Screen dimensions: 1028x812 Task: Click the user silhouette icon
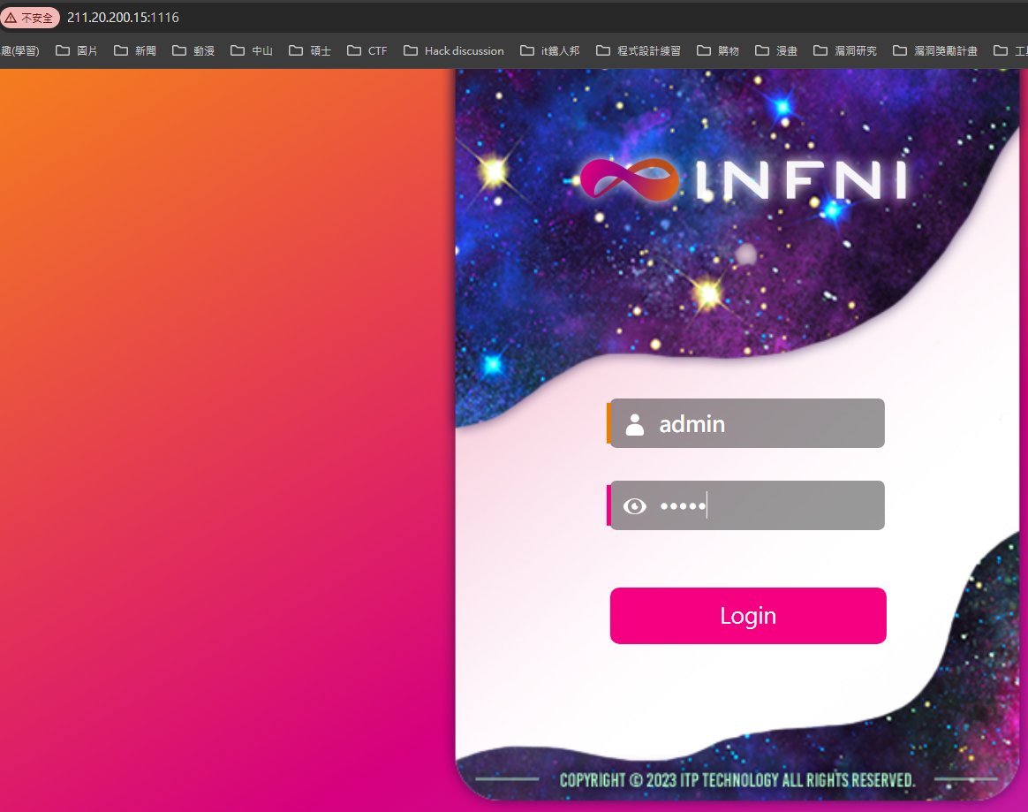tap(635, 424)
